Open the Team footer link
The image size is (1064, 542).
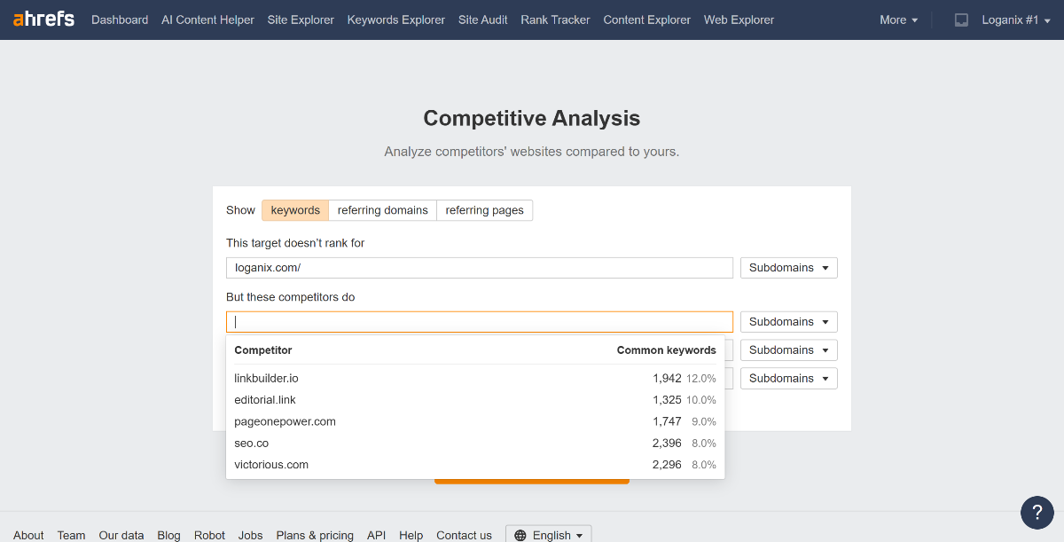click(72, 535)
